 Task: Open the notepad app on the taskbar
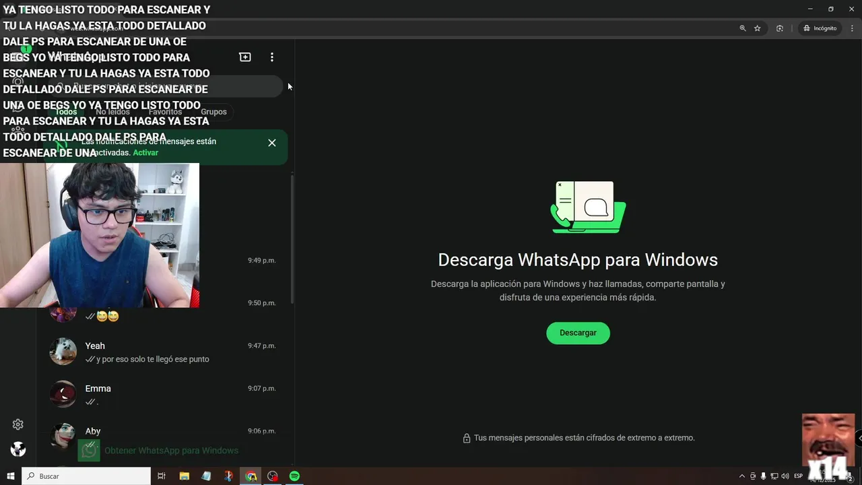pyautogui.click(x=206, y=476)
